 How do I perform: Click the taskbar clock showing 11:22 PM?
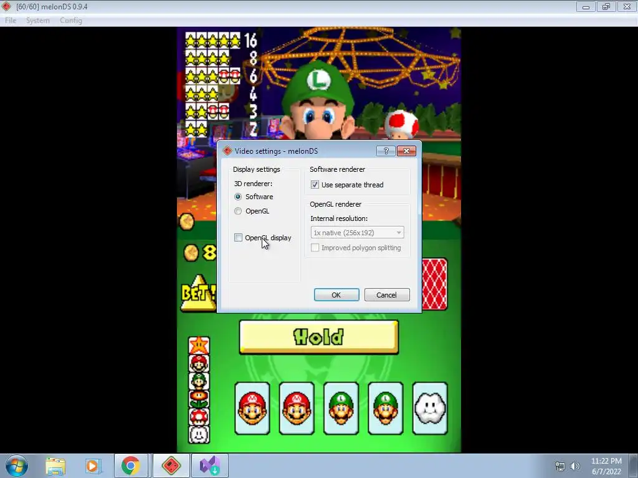(606, 466)
